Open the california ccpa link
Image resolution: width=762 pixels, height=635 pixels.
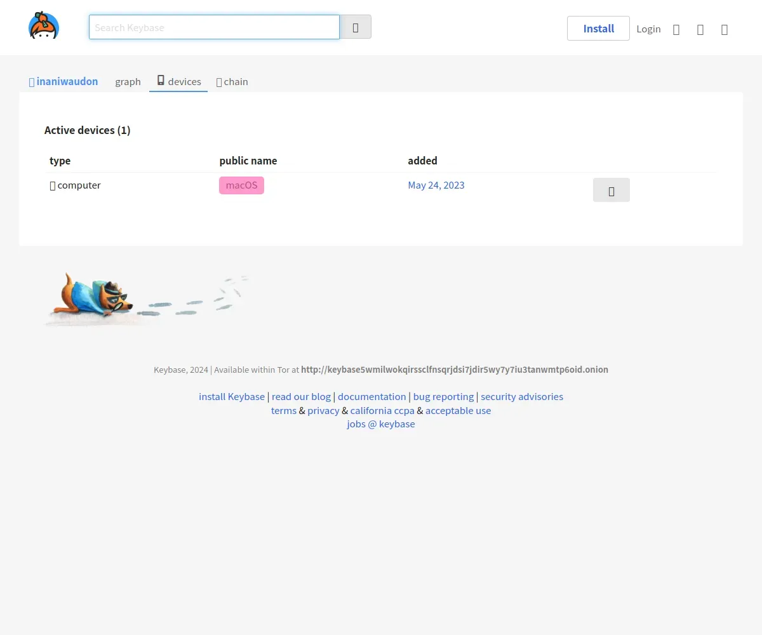point(382,411)
